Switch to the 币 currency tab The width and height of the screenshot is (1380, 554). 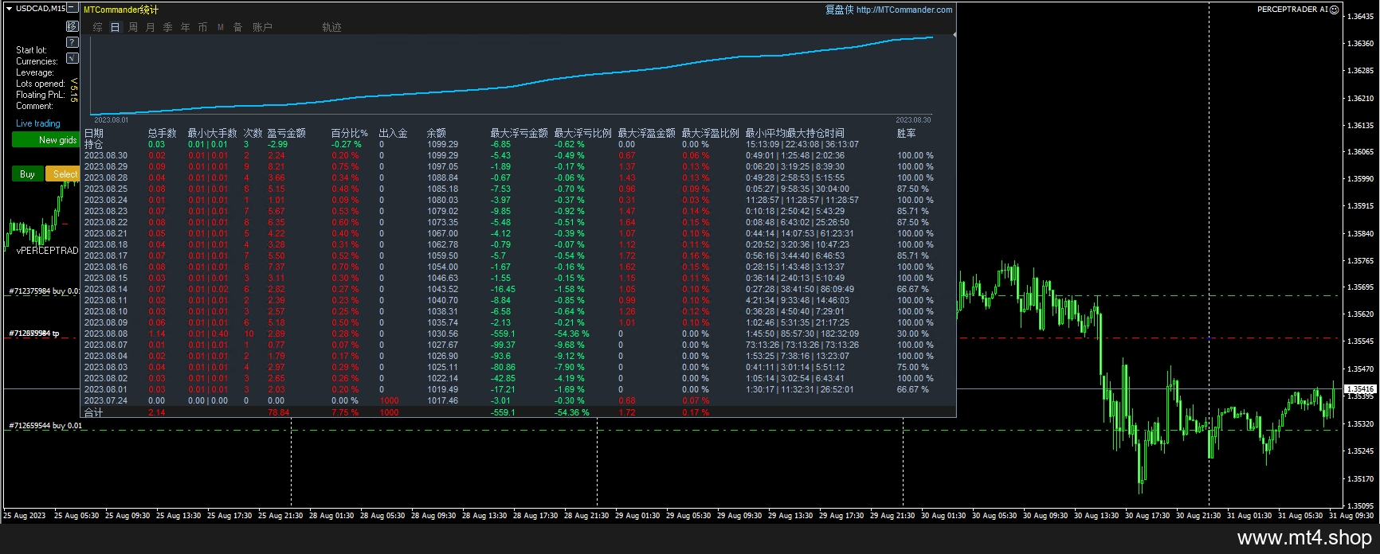tap(203, 27)
